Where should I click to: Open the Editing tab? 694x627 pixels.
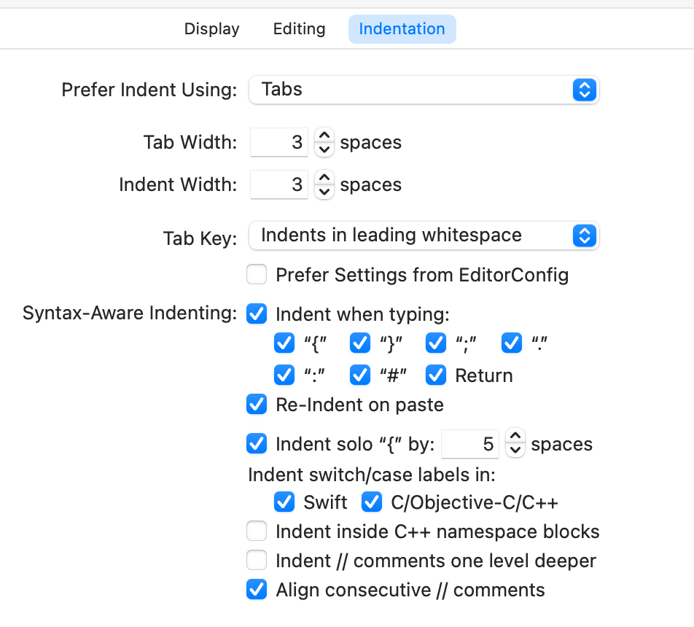(x=299, y=29)
